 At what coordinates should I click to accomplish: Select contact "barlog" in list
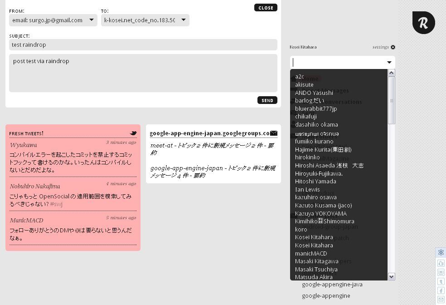click(x=310, y=100)
